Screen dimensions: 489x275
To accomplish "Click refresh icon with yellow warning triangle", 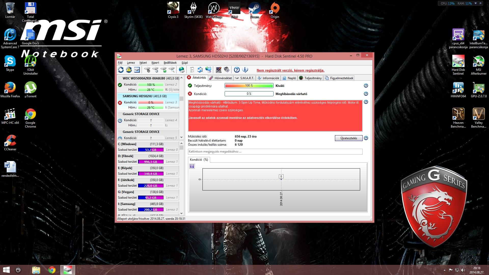I will tap(129, 70).
